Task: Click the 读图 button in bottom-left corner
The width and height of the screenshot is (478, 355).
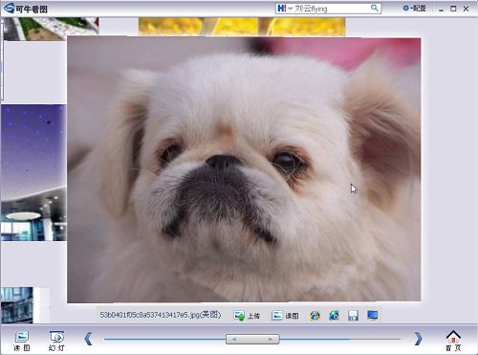Action: [22, 341]
